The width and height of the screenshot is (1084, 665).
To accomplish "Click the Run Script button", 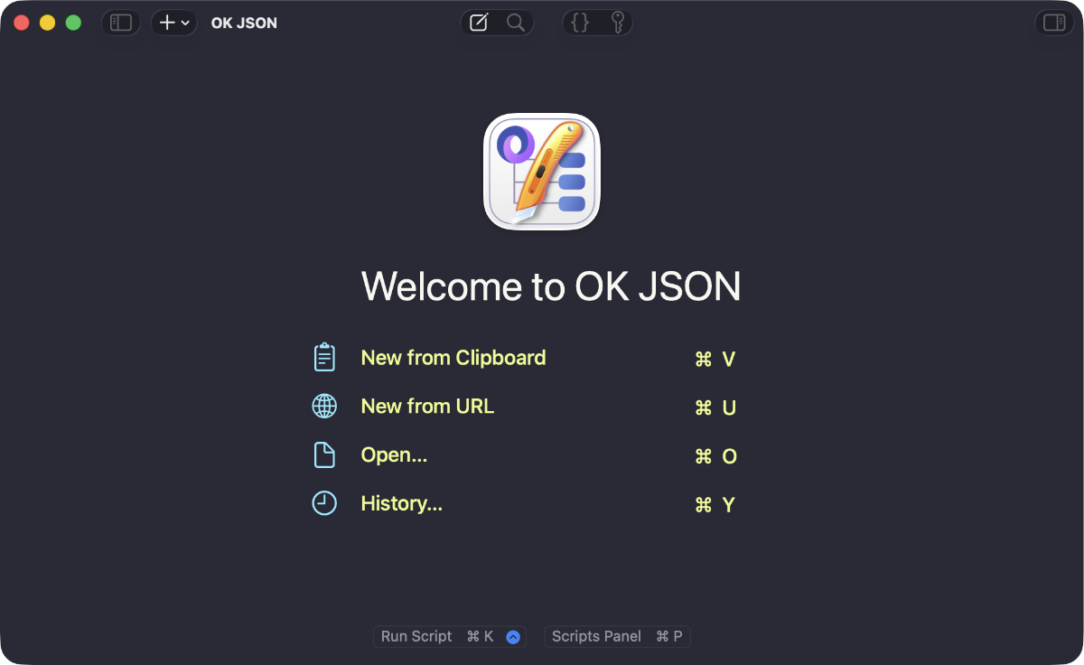I will 449,636.
